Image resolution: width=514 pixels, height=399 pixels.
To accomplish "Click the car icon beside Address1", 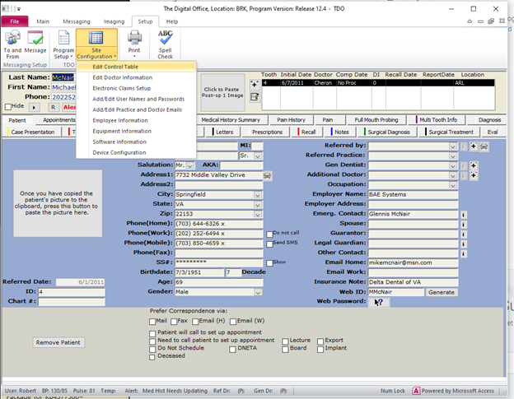I will [x=269, y=175].
